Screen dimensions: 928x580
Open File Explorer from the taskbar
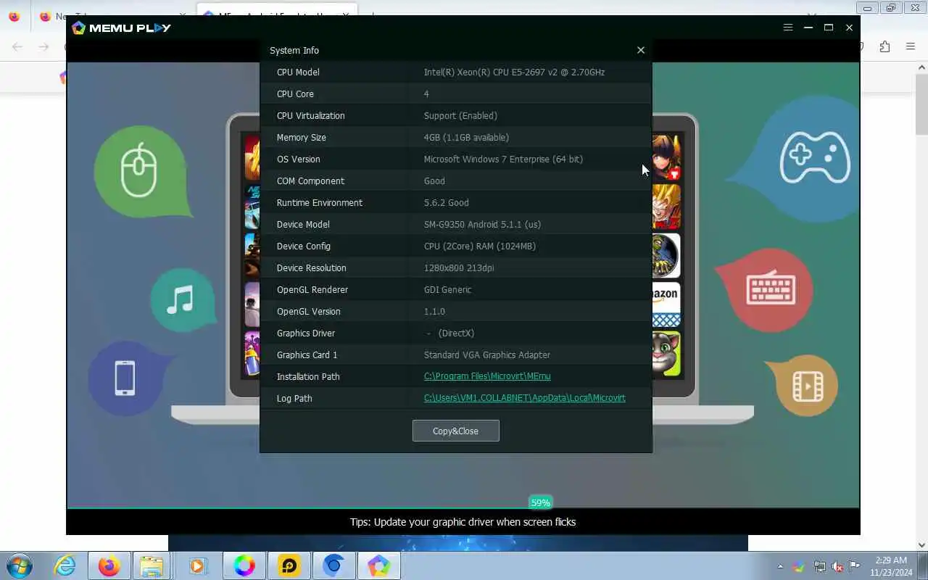tap(152, 565)
